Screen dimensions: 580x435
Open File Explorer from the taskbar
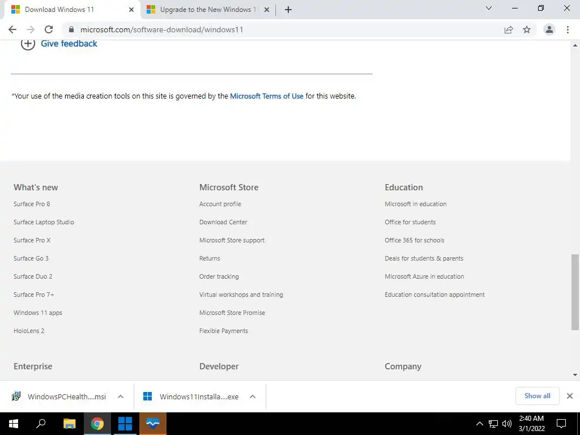pos(69,424)
